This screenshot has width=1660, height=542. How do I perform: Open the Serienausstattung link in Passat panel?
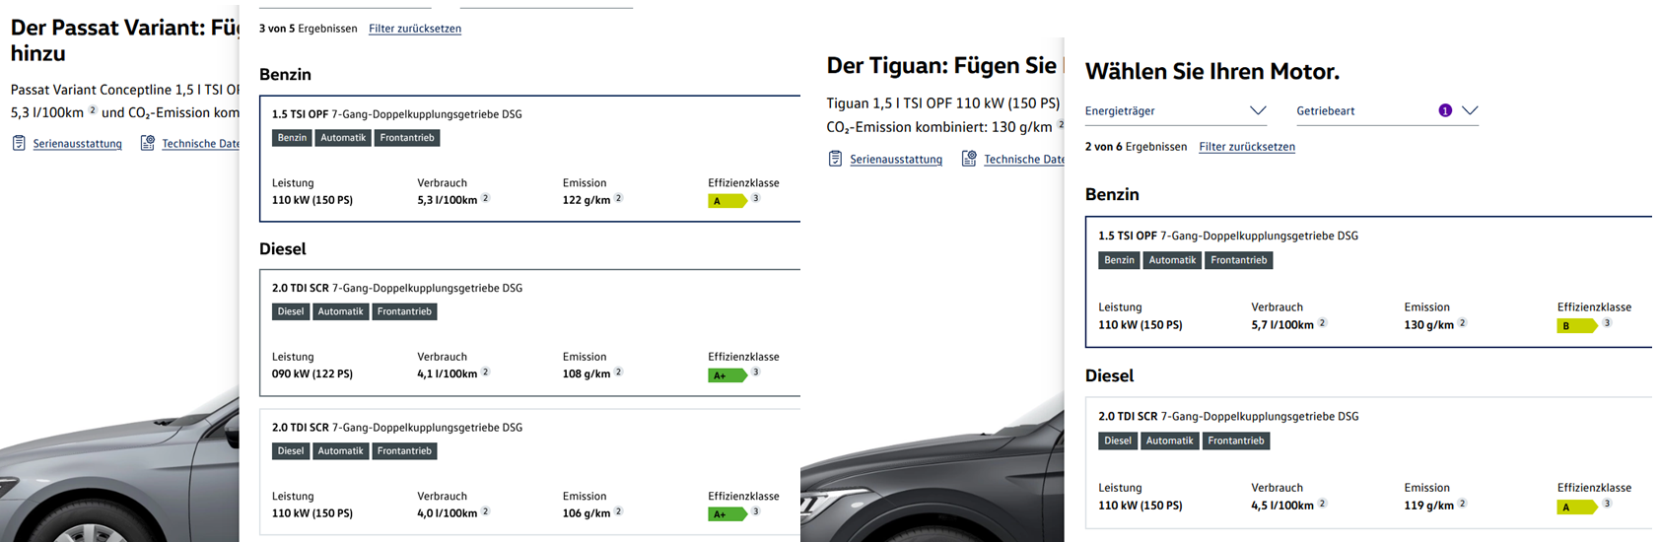coord(78,144)
